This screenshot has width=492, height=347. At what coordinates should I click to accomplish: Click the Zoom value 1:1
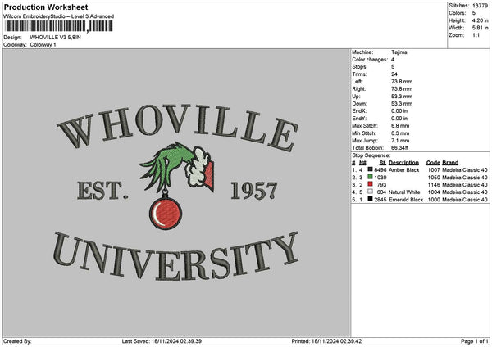click(x=476, y=35)
